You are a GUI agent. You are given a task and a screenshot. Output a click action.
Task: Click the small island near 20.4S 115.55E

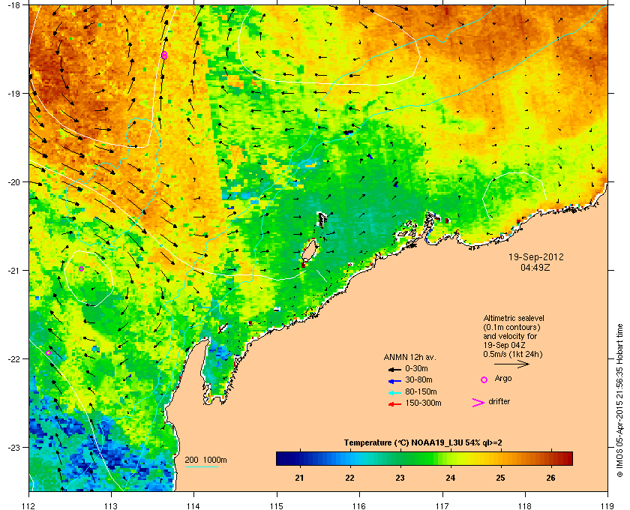click(x=322, y=220)
